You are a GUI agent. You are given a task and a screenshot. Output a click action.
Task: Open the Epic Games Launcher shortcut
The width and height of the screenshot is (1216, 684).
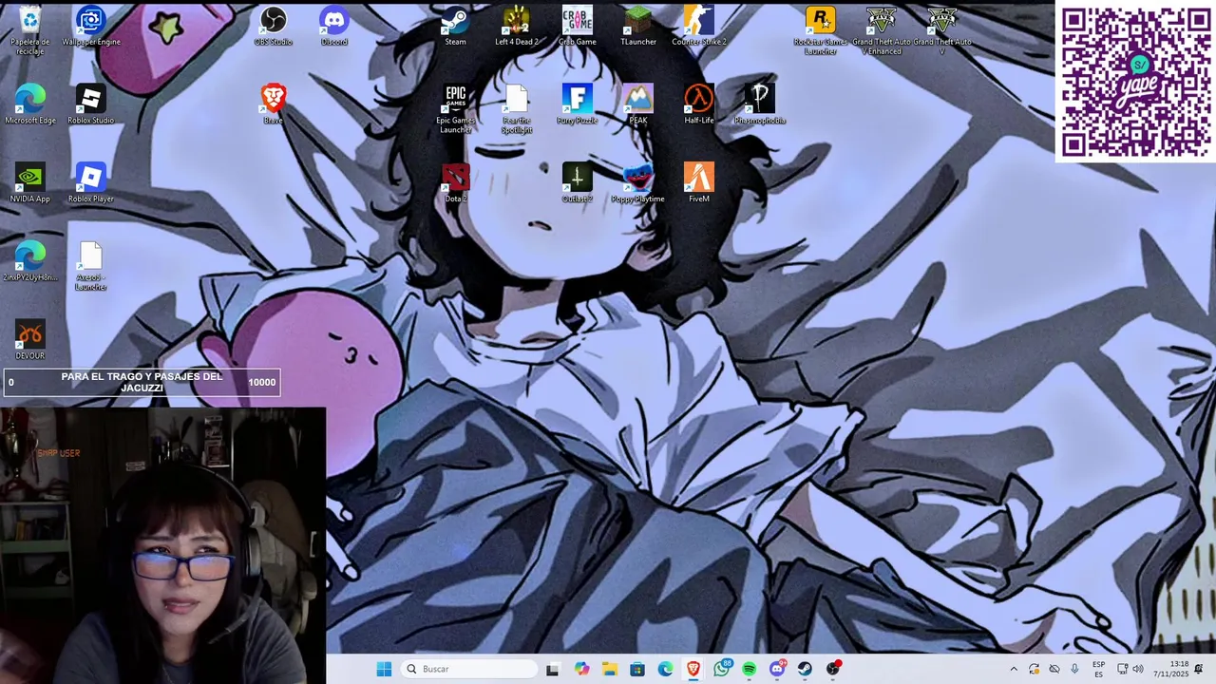click(456, 109)
